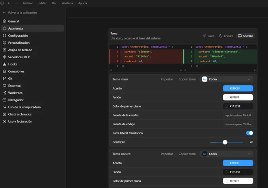Click the code line accent "#2563eb"

point(138,56)
